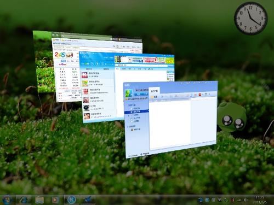
Task: Open the Windows Start orb
Action: click(7, 200)
